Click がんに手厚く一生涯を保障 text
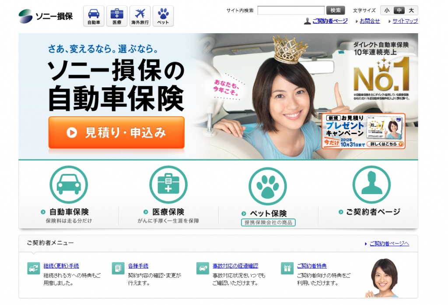 (168, 221)
